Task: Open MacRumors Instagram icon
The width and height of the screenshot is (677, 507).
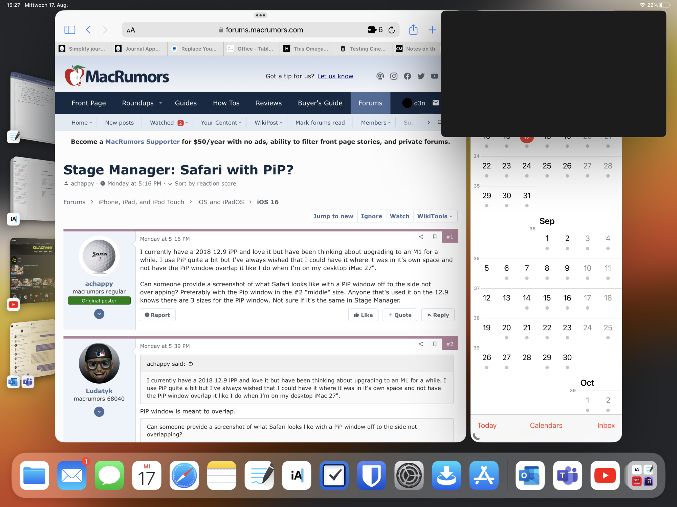Action: click(394, 76)
